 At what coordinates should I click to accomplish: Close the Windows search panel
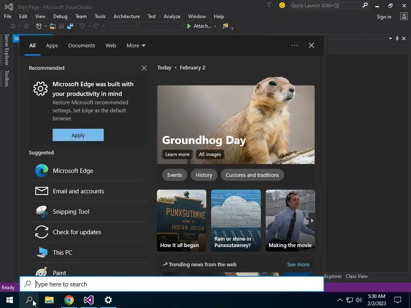(x=311, y=45)
